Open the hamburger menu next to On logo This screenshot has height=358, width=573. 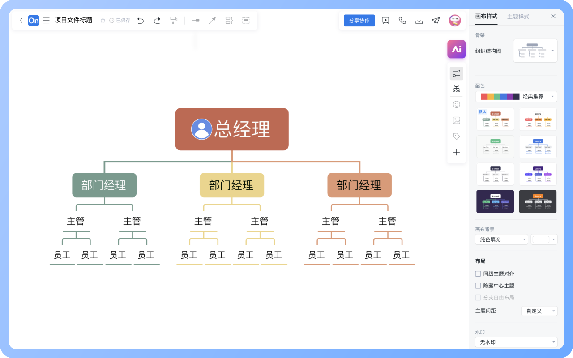click(46, 20)
